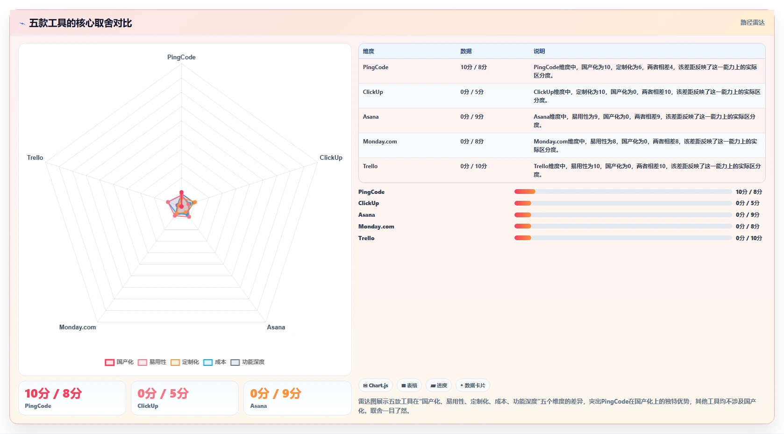Click the bold Monday.com label in the progress list
This screenshot has height=434, width=784.
(x=376, y=227)
